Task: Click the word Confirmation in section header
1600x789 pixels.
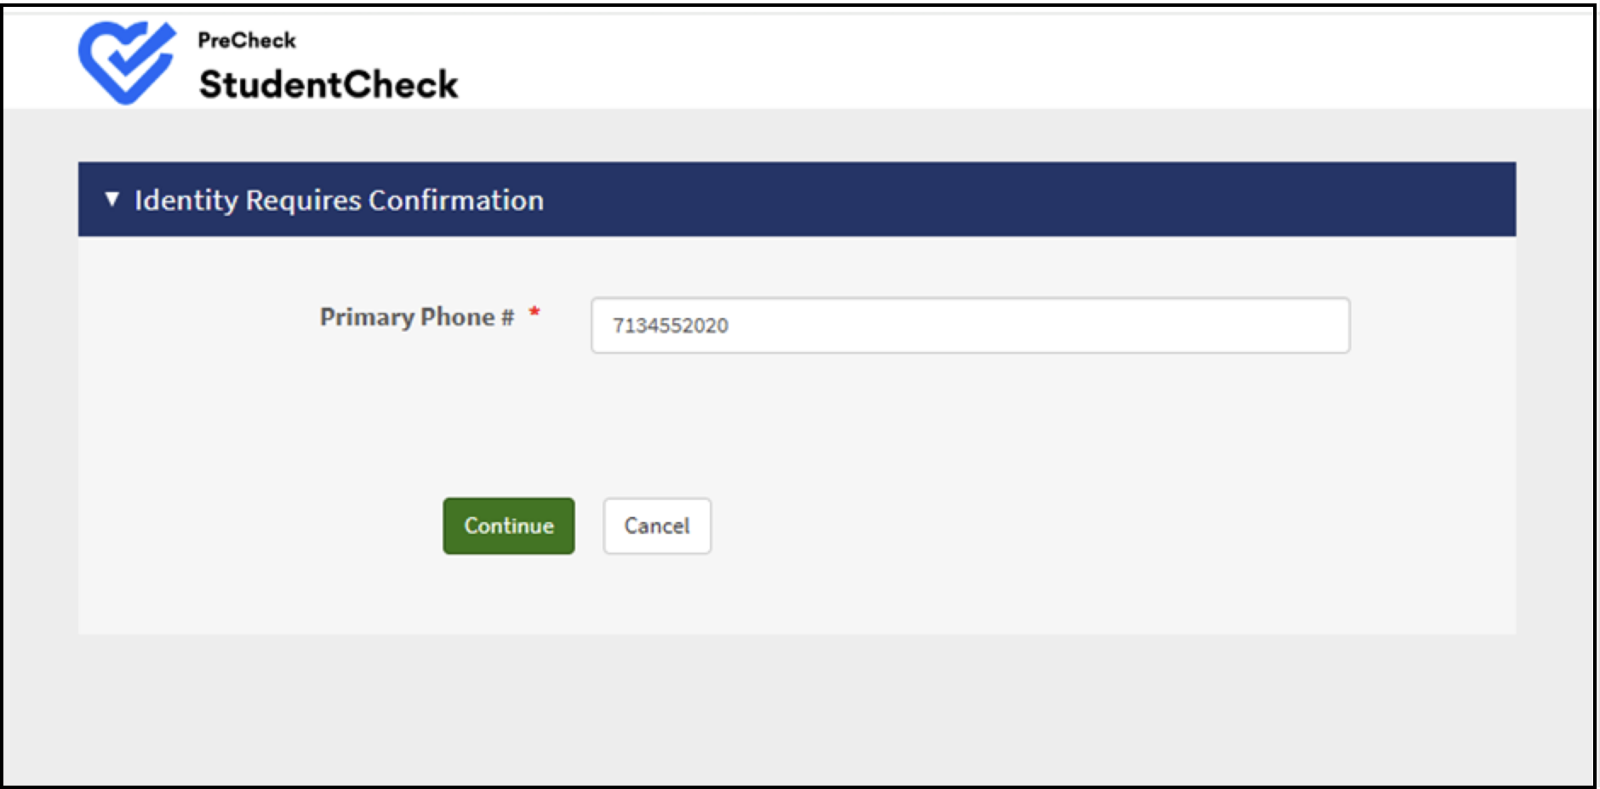Action: (x=456, y=200)
